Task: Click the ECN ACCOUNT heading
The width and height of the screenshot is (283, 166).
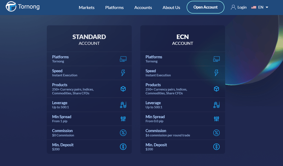Action: [x=183, y=40]
